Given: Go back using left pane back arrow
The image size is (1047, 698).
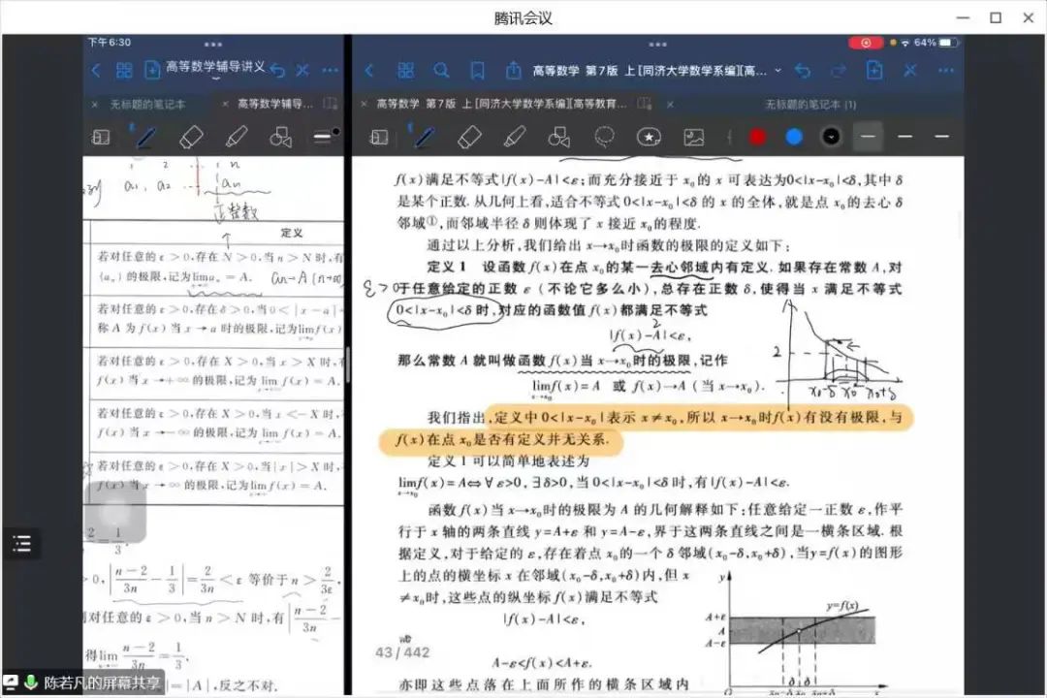Looking at the screenshot, I should [x=95, y=71].
